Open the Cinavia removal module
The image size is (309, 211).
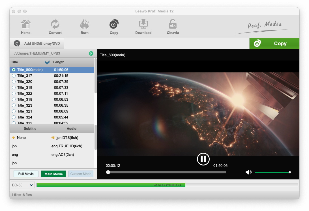pos(173,27)
